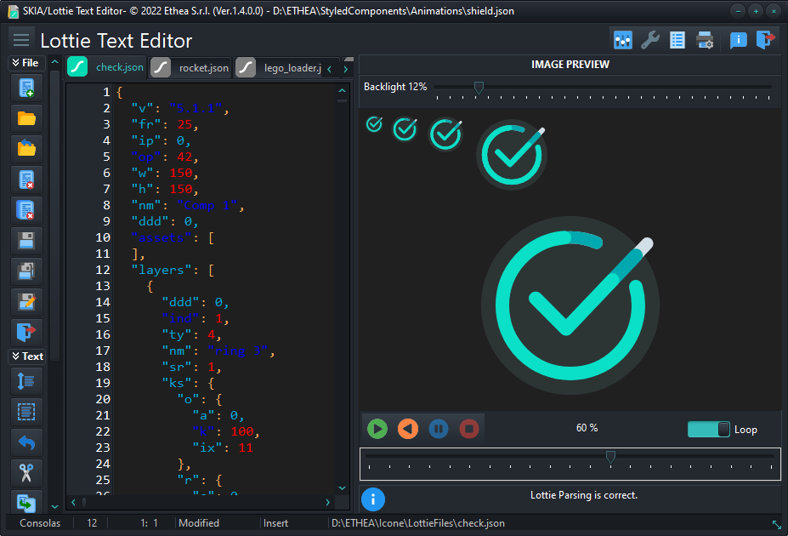Viewport: 788px width, 536px height.
Task: Save the current file with floppy icon
Action: pyautogui.click(x=26, y=241)
